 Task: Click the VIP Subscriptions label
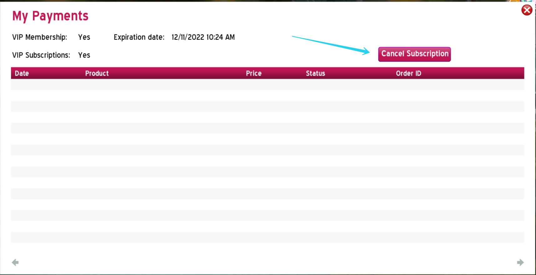(x=41, y=55)
